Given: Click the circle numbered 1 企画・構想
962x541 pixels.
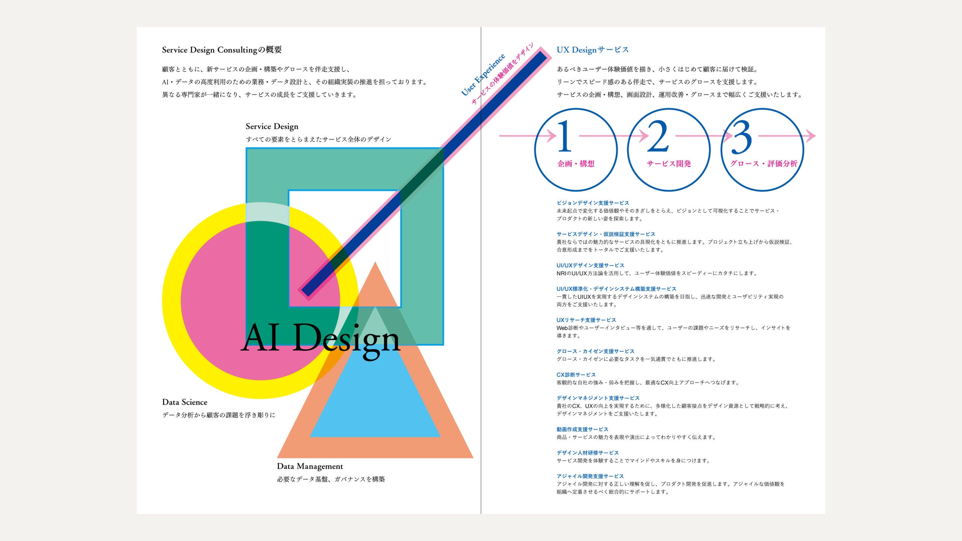Looking at the screenshot, I should pyautogui.click(x=576, y=150).
